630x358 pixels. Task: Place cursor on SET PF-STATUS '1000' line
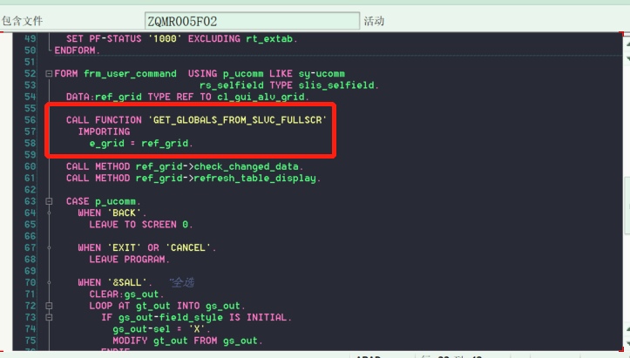tap(181, 39)
